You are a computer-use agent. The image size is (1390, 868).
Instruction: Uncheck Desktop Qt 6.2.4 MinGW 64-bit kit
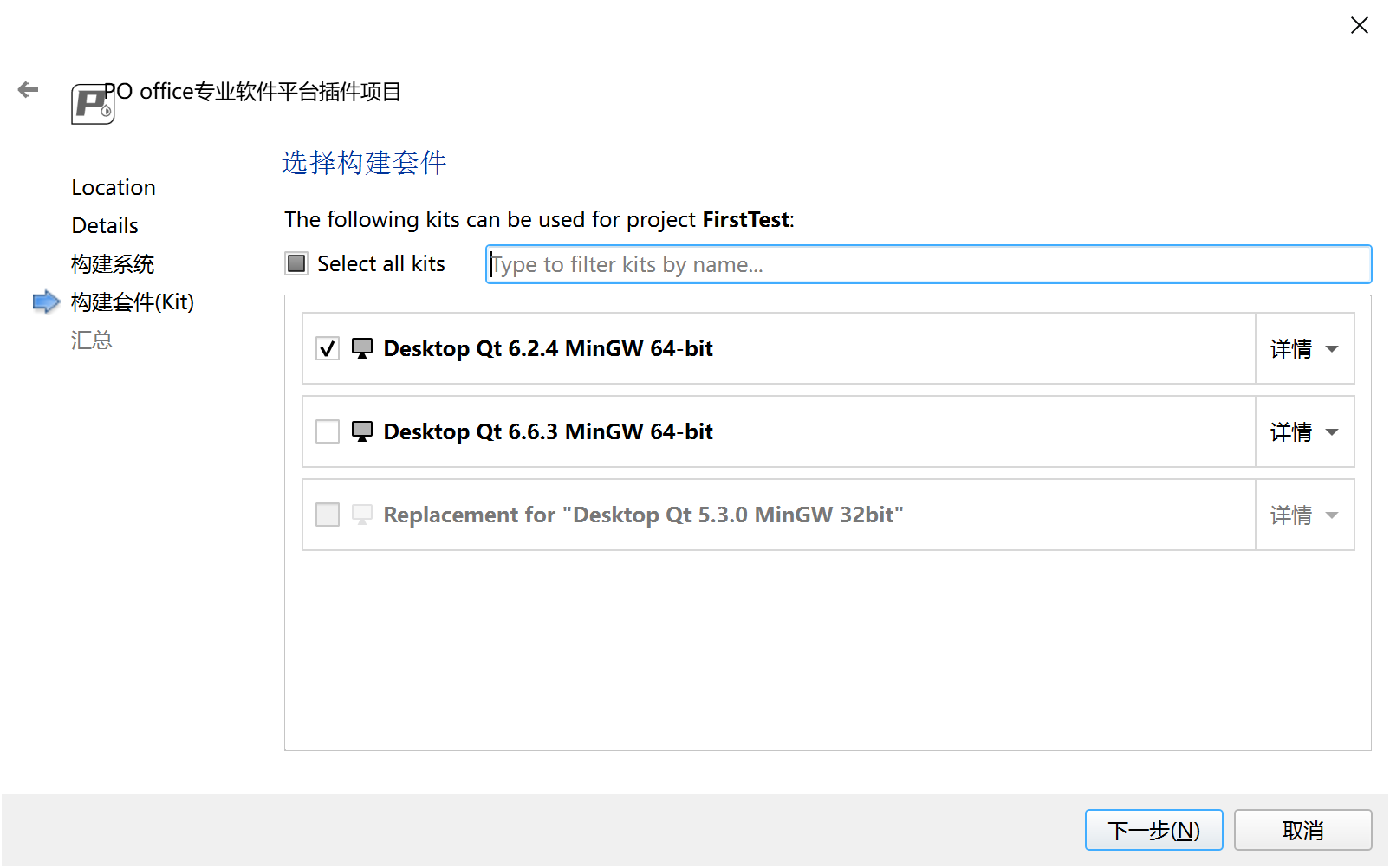[x=328, y=348]
